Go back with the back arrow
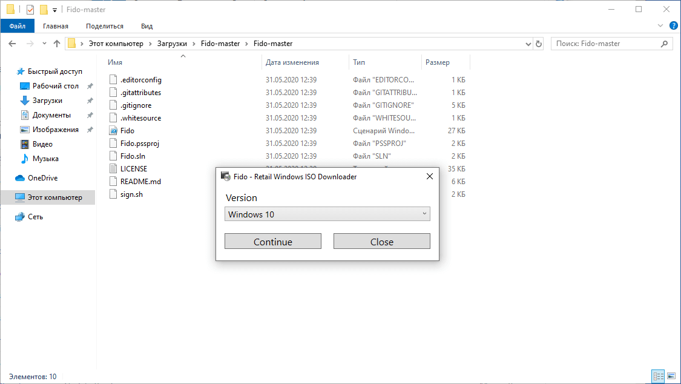The height and width of the screenshot is (384, 681). coord(12,44)
